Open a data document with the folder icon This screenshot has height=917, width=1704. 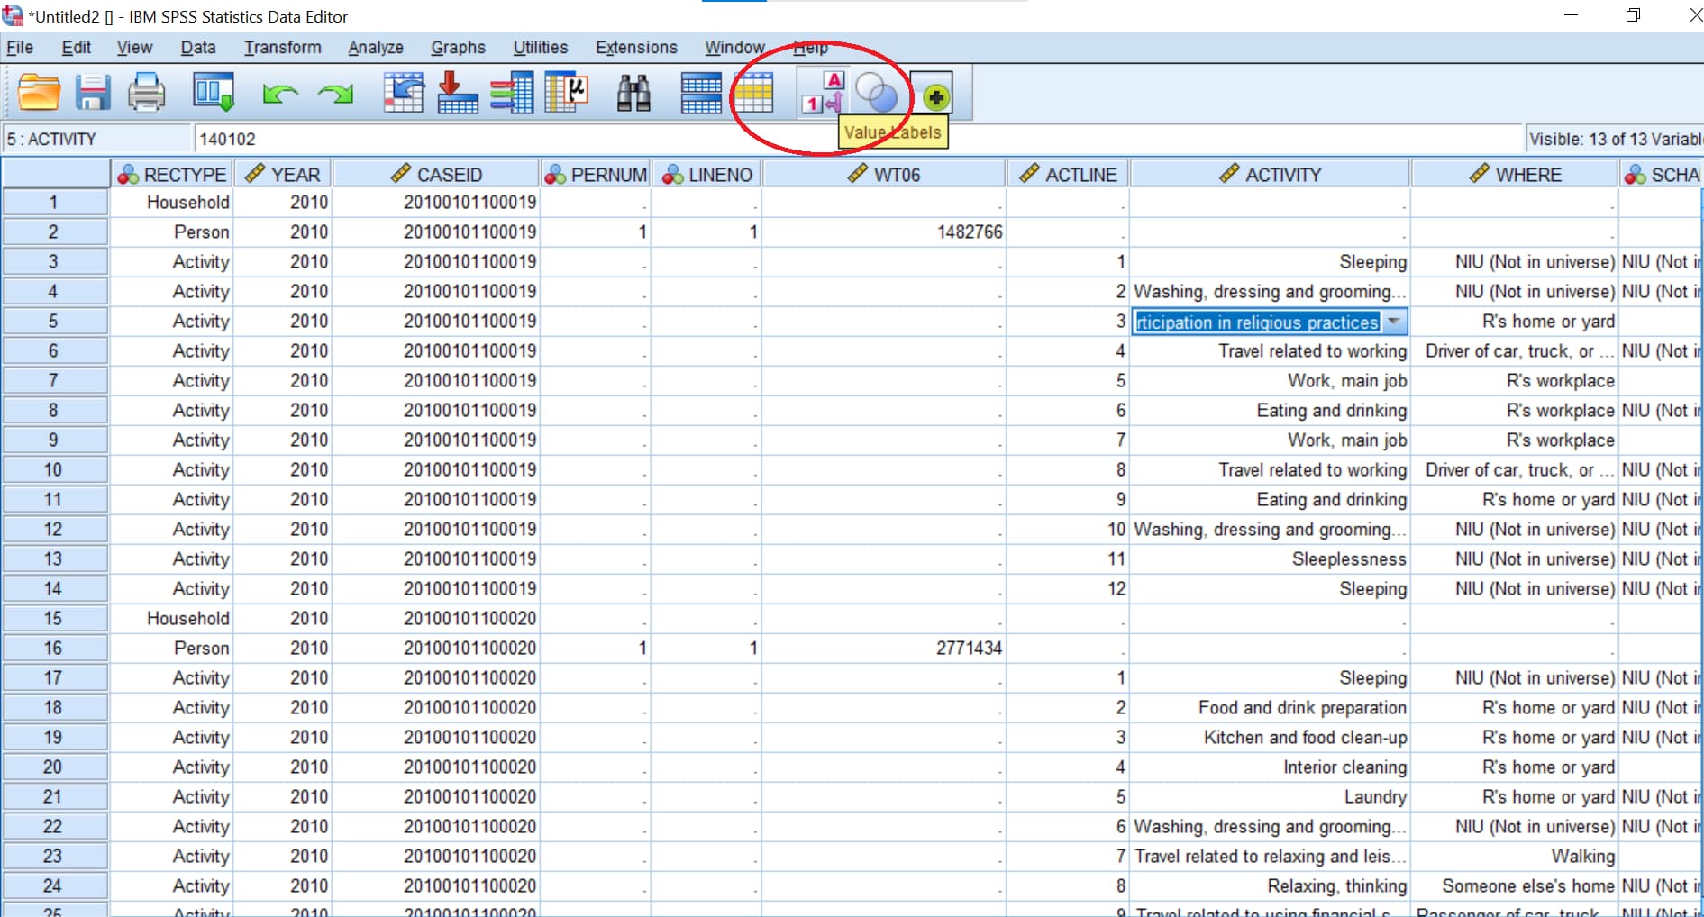pos(38,92)
